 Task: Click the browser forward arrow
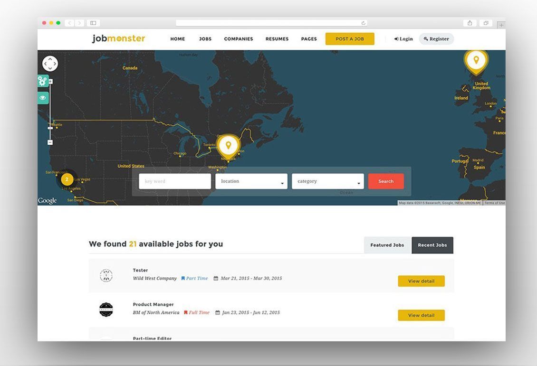(x=79, y=23)
